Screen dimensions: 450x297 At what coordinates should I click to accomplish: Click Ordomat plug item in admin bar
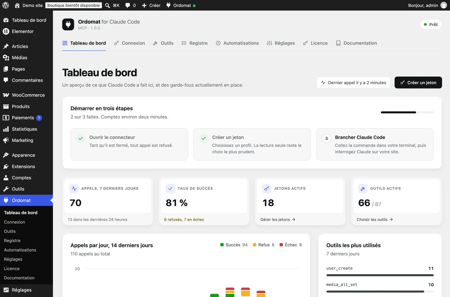[x=181, y=5]
